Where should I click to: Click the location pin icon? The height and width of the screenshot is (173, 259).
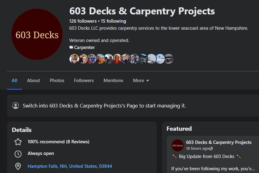(18, 166)
